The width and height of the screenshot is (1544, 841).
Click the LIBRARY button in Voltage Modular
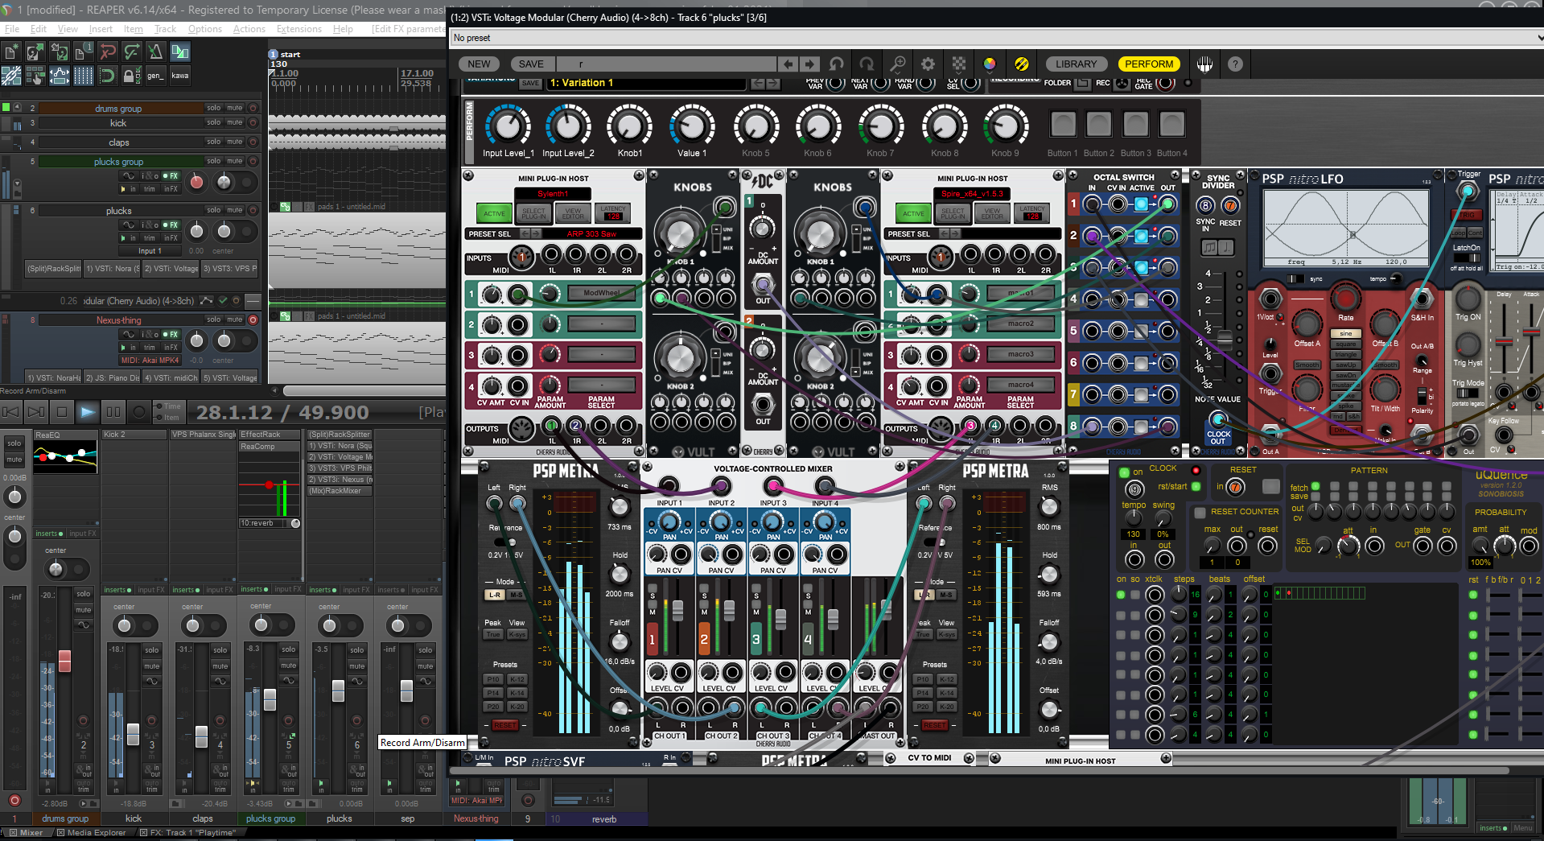pyautogui.click(x=1076, y=64)
